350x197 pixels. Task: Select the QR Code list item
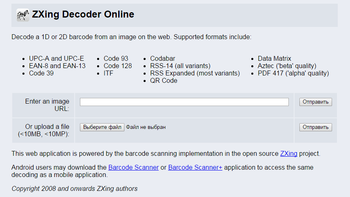point(164,80)
